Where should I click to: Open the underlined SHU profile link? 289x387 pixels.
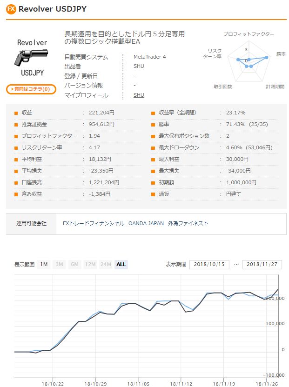[139, 95]
